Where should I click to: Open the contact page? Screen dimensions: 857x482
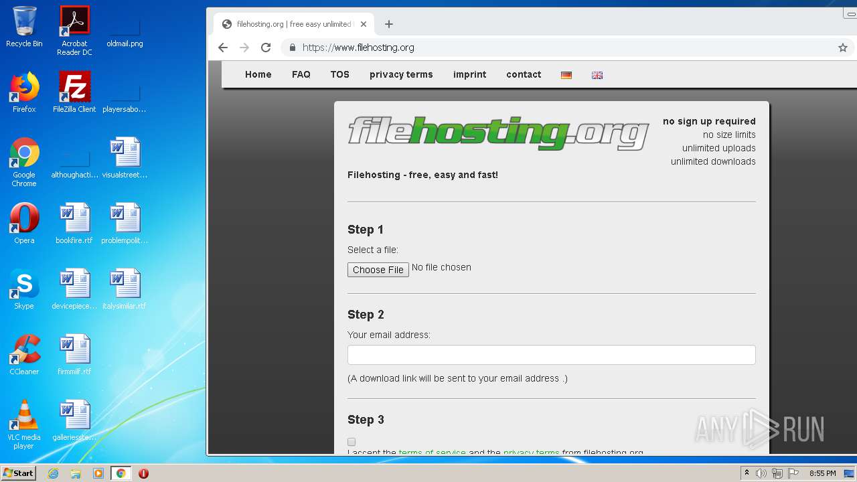[524, 74]
